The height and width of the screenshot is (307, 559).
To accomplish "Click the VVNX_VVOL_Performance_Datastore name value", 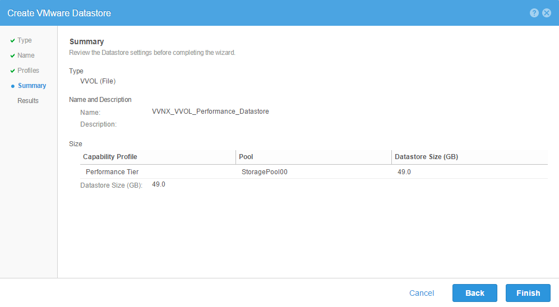I will [x=210, y=111].
